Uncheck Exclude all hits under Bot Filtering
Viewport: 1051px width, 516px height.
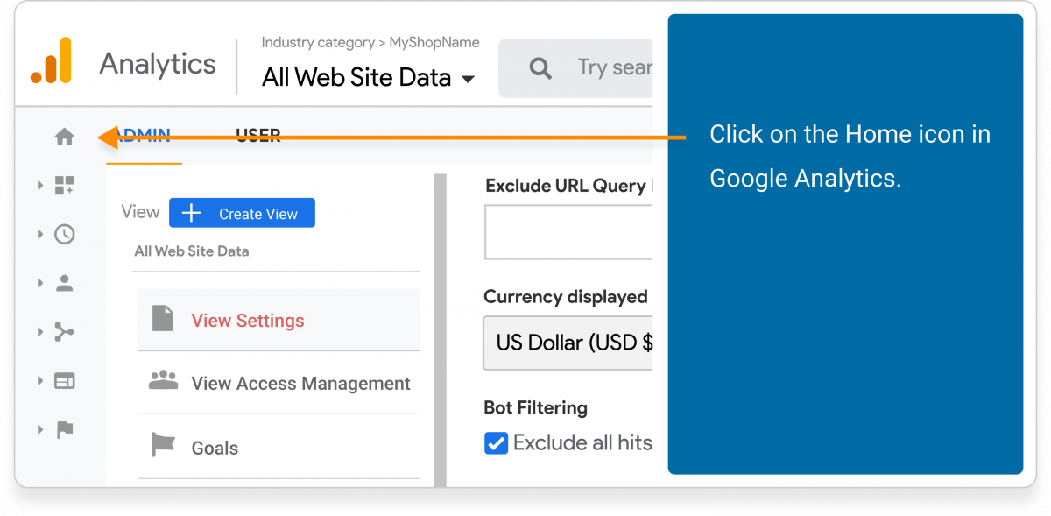pyautogui.click(x=496, y=443)
